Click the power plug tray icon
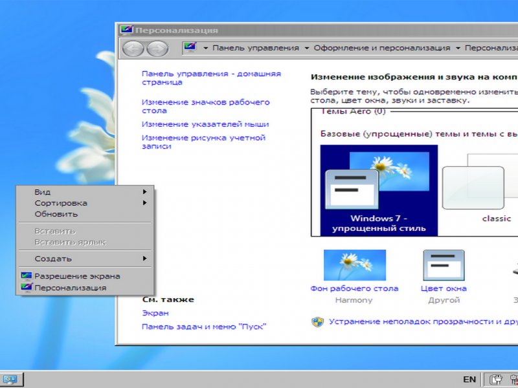This screenshot has height=388, width=518. 495,380
